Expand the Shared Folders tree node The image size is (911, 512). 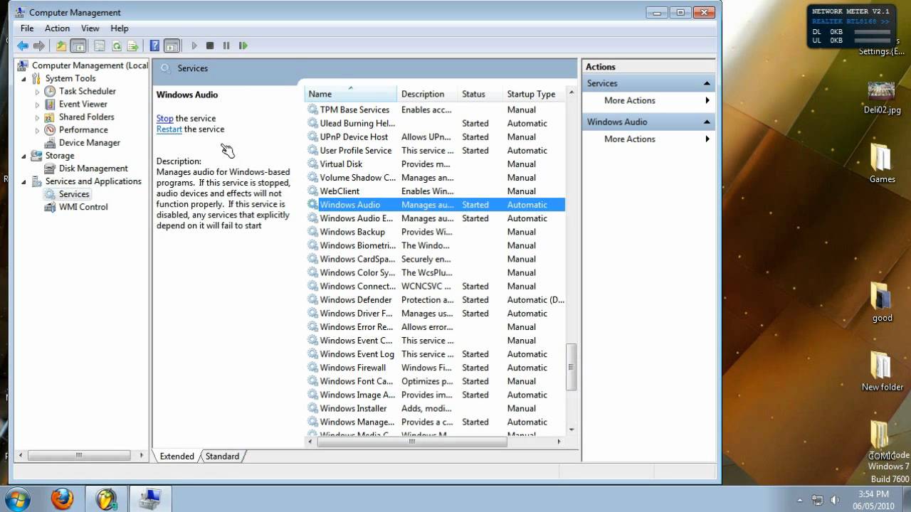click(x=37, y=117)
